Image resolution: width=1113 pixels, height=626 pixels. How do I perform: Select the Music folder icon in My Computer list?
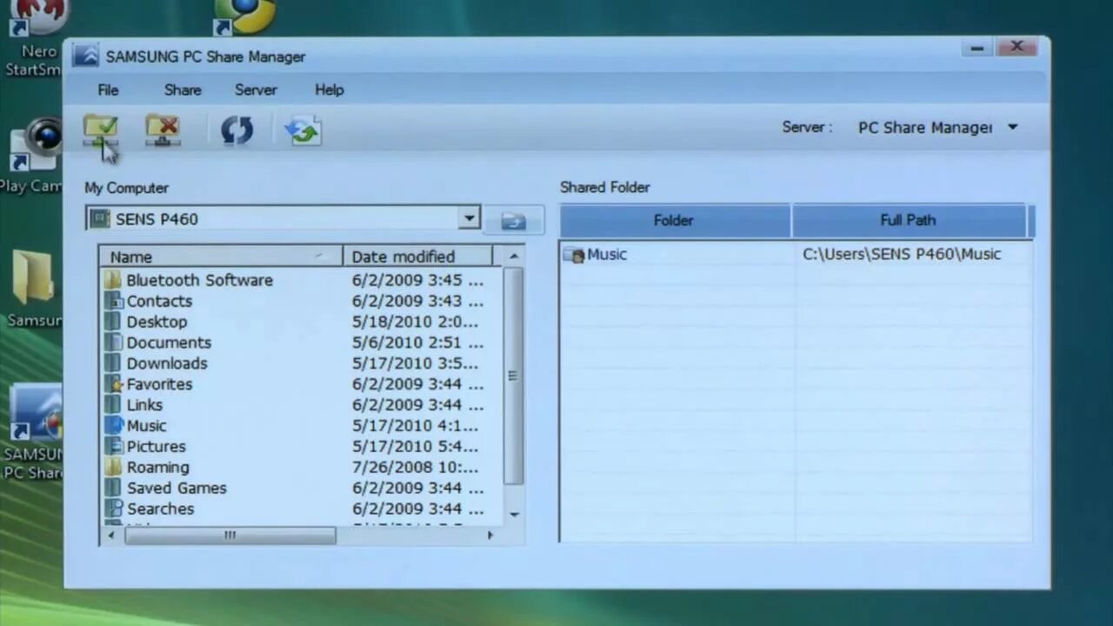pyautogui.click(x=113, y=426)
